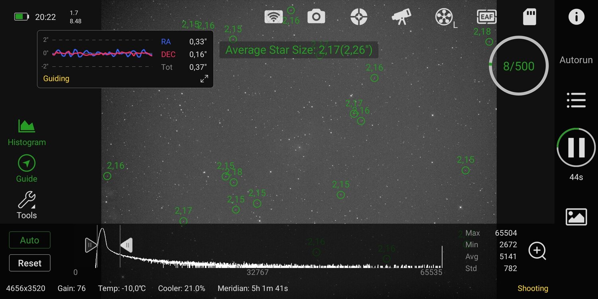Switch to Autorun mode

click(x=576, y=60)
